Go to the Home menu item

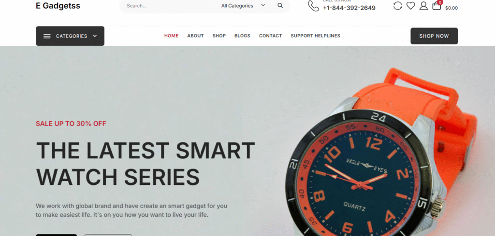coord(171,36)
